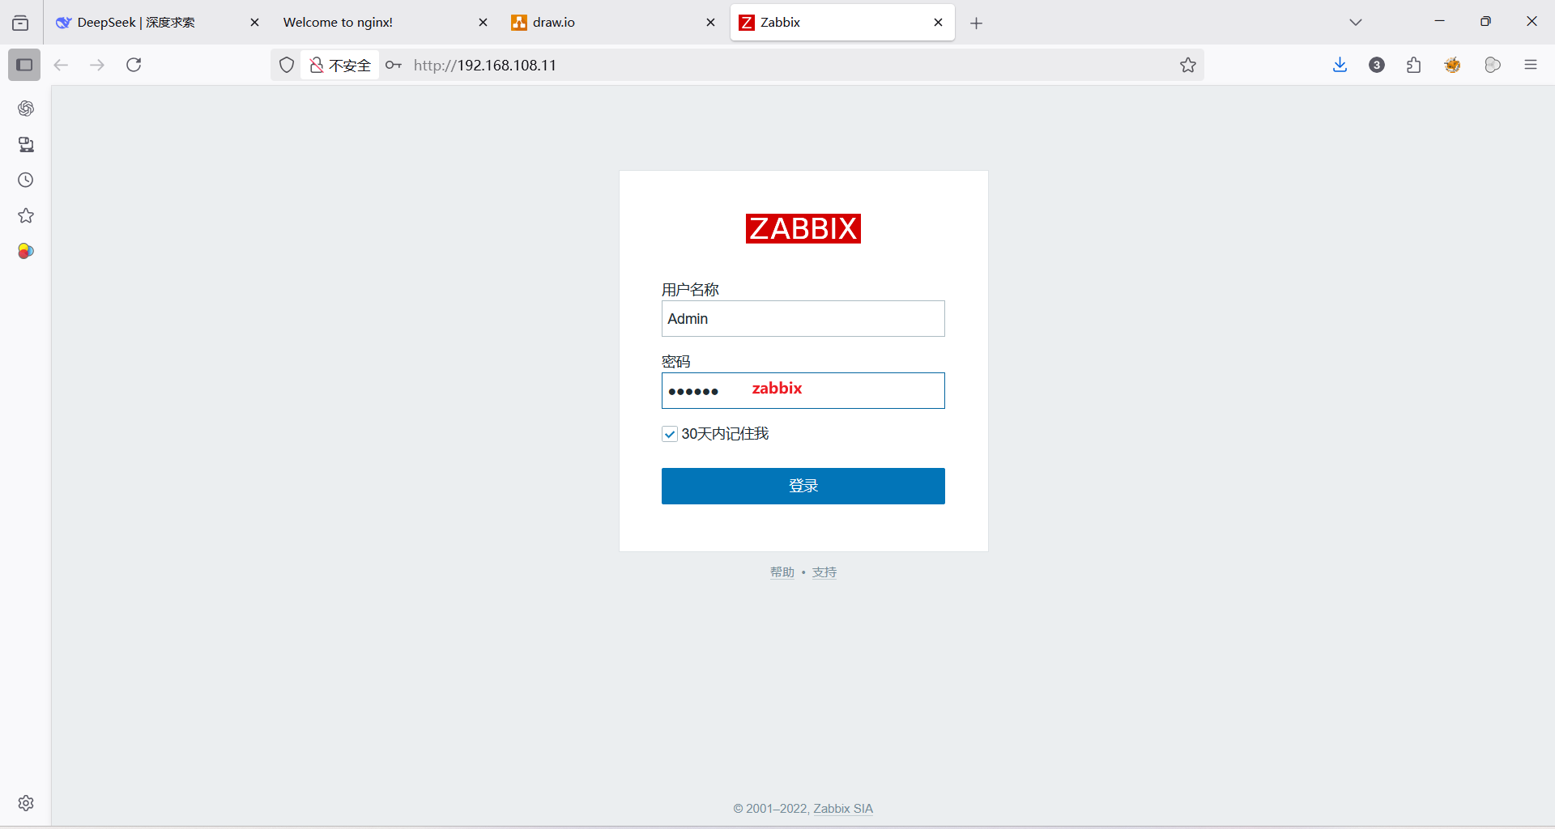
Task: Close the DeepSeek tab
Action: pos(254,23)
